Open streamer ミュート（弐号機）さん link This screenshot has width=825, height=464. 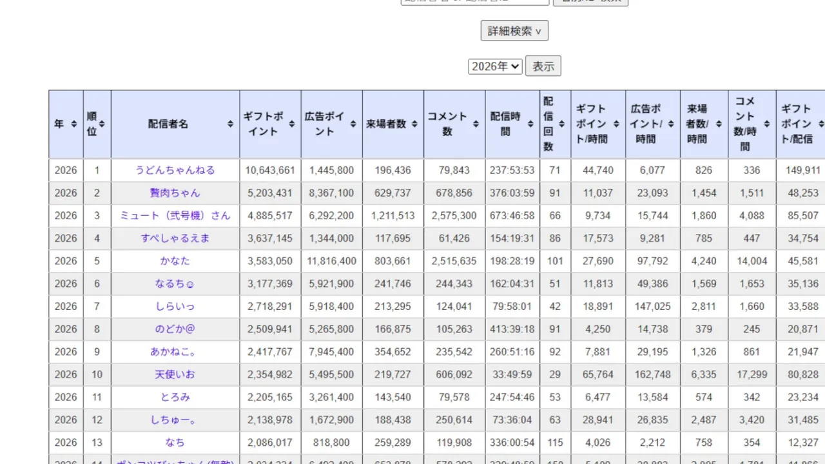pyautogui.click(x=175, y=215)
